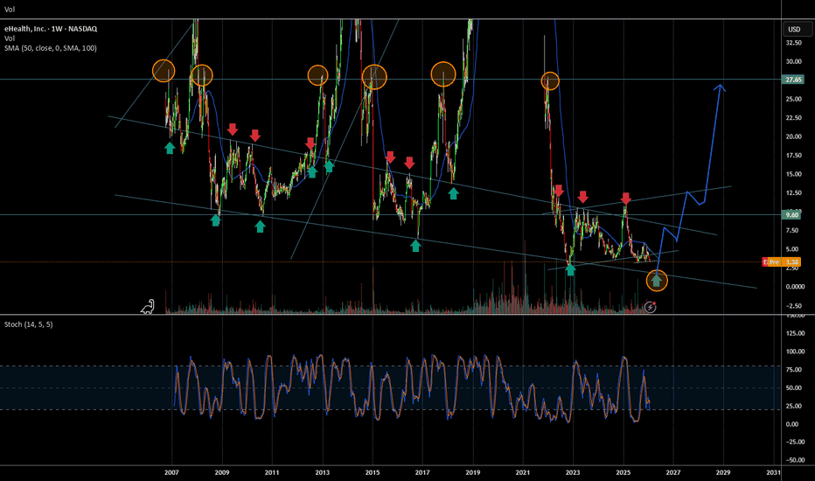Click the blue projection arrow tip near 2029
815x481 pixels.
[x=721, y=86]
